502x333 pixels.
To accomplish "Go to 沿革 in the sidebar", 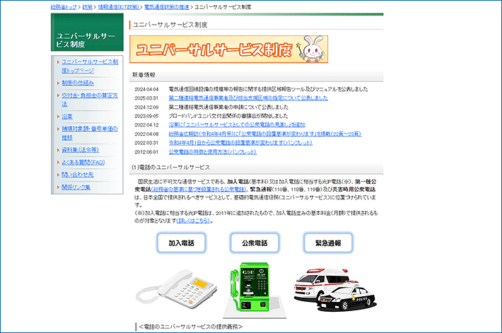I will 67,117.
